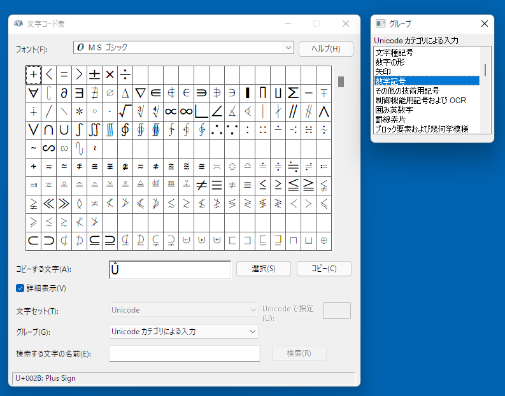This screenshot has width=505, height=396.
Task: Select the equals sign character
Action: pos(64,74)
